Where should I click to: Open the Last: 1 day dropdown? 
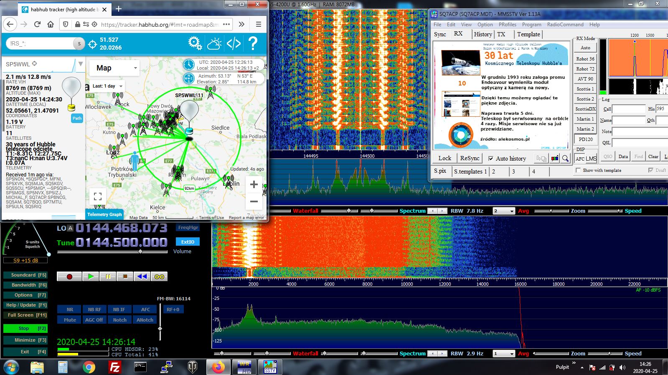(x=107, y=86)
